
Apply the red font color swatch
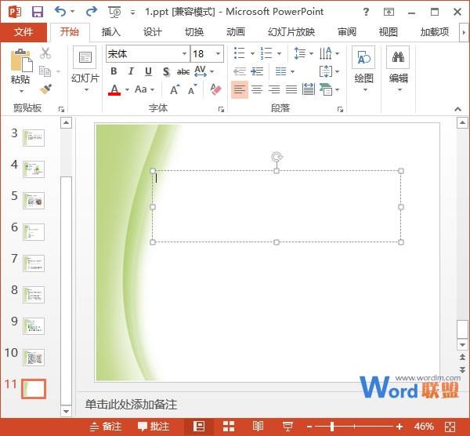(x=114, y=89)
